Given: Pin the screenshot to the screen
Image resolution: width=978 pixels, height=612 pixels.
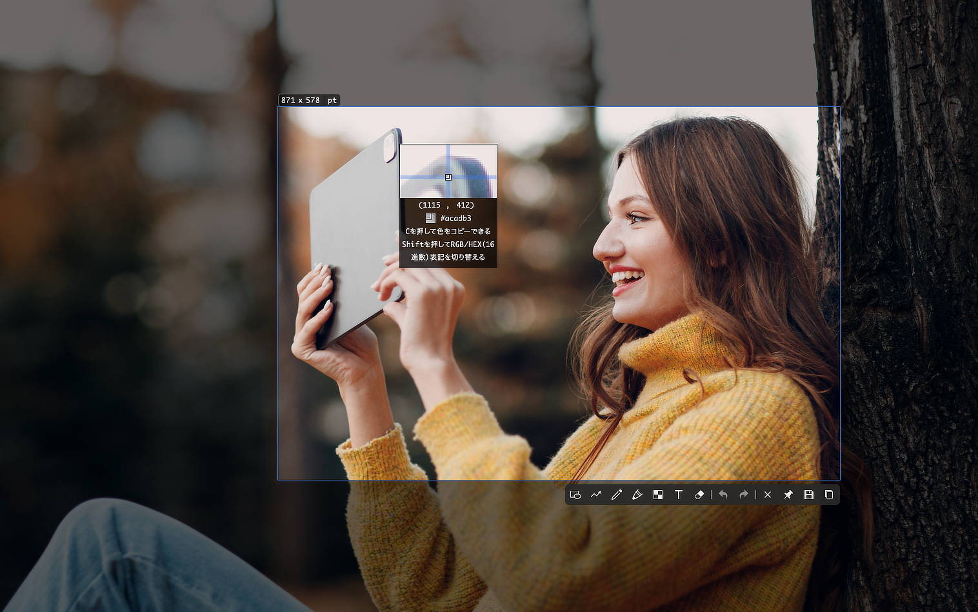Looking at the screenshot, I should [788, 495].
